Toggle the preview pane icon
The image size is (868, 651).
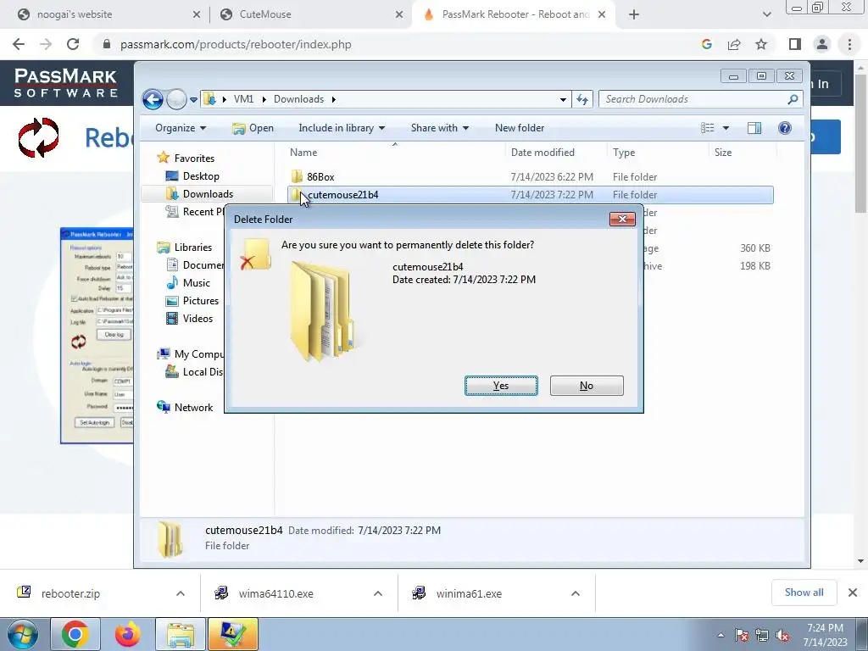click(754, 128)
